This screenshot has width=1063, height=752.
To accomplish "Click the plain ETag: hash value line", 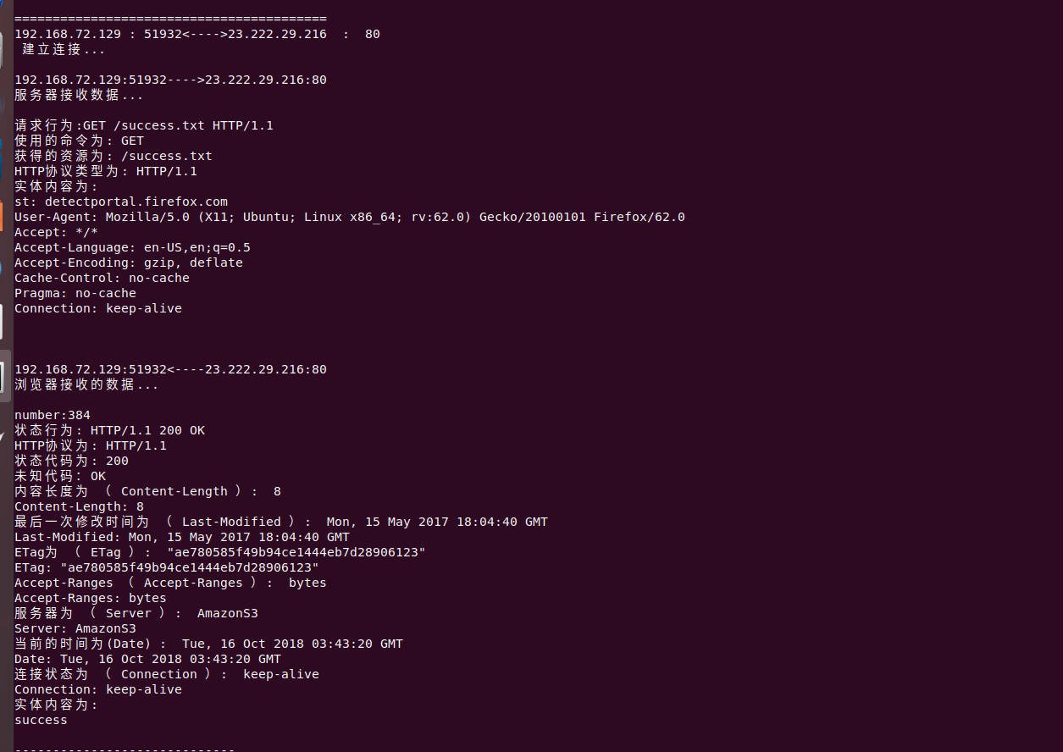I will [x=167, y=567].
